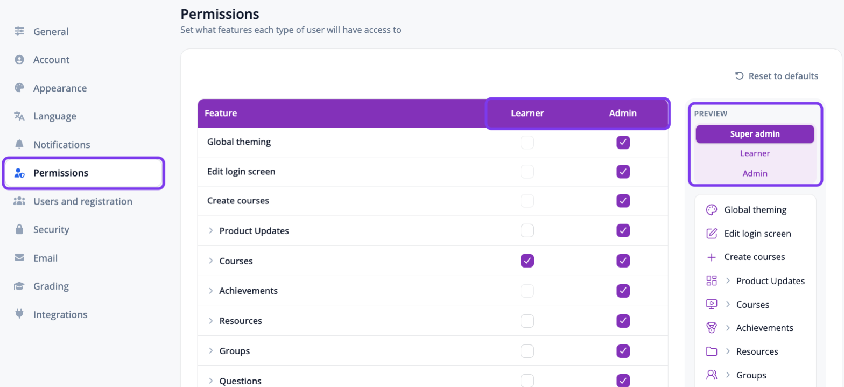Disable Admin access to Global theming
This screenshot has width=844, height=387.
coord(623,143)
